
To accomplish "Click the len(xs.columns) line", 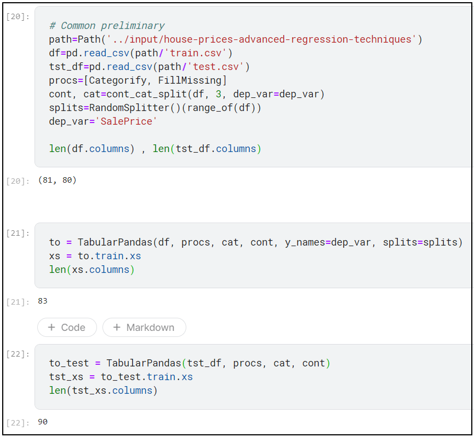I will [92, 270].
